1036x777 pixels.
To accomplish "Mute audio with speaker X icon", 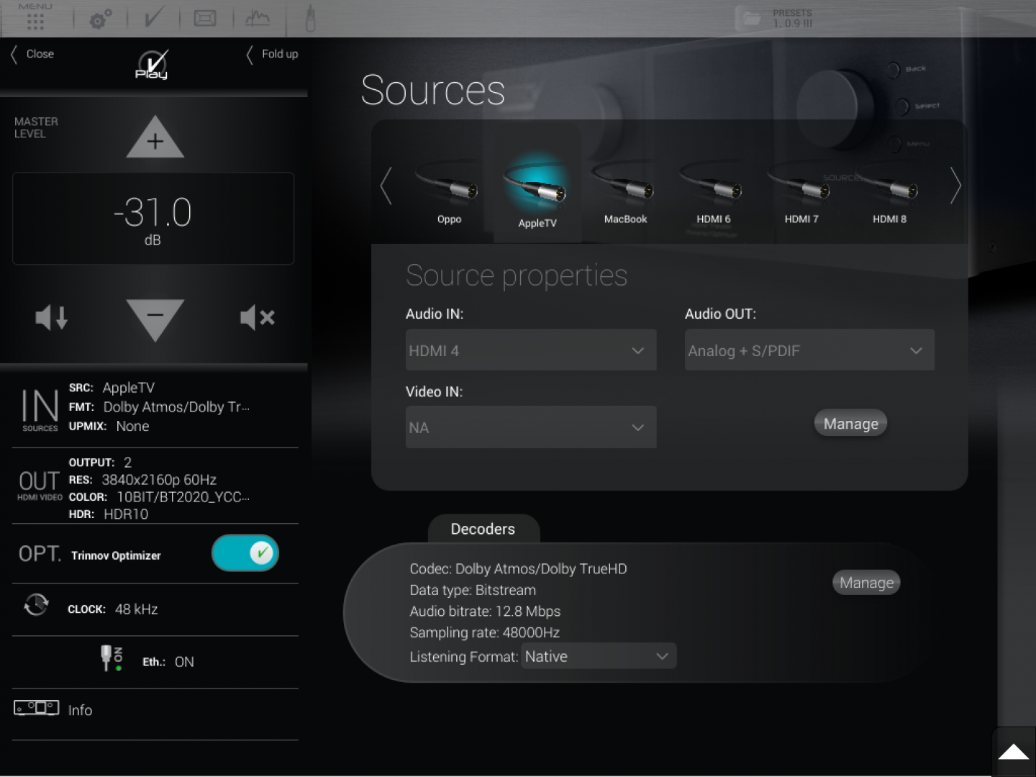I will (258, 317).
